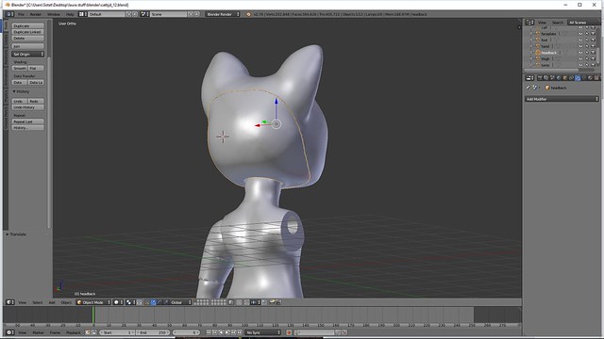Toggle snap during transform magnet
Screen dimensions: 604x339
(247, 302)
